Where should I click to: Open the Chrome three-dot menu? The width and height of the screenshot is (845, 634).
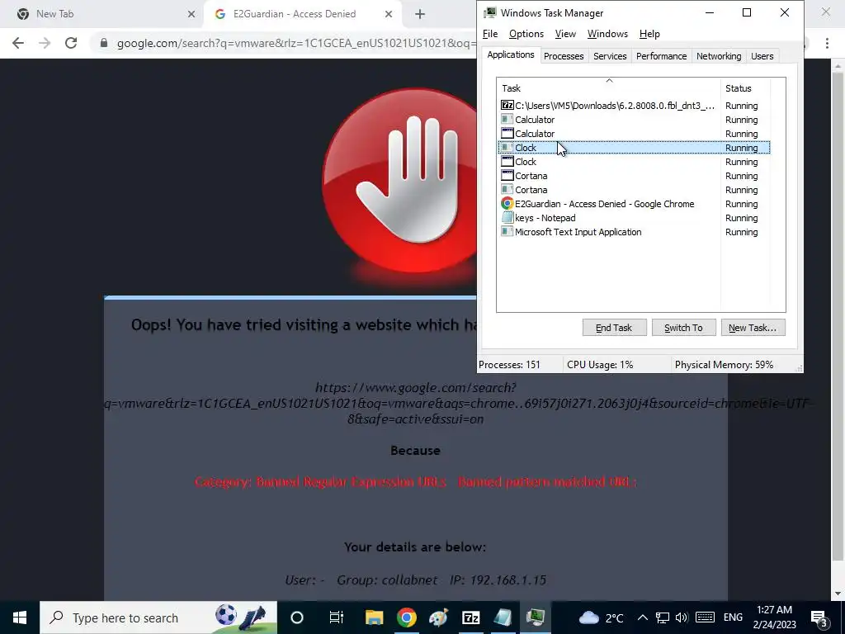click(827, 43)
